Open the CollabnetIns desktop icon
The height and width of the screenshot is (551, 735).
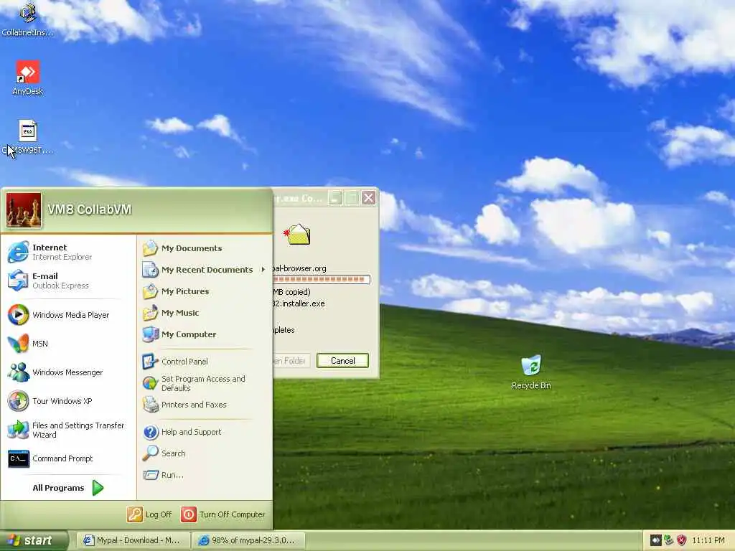28,19
